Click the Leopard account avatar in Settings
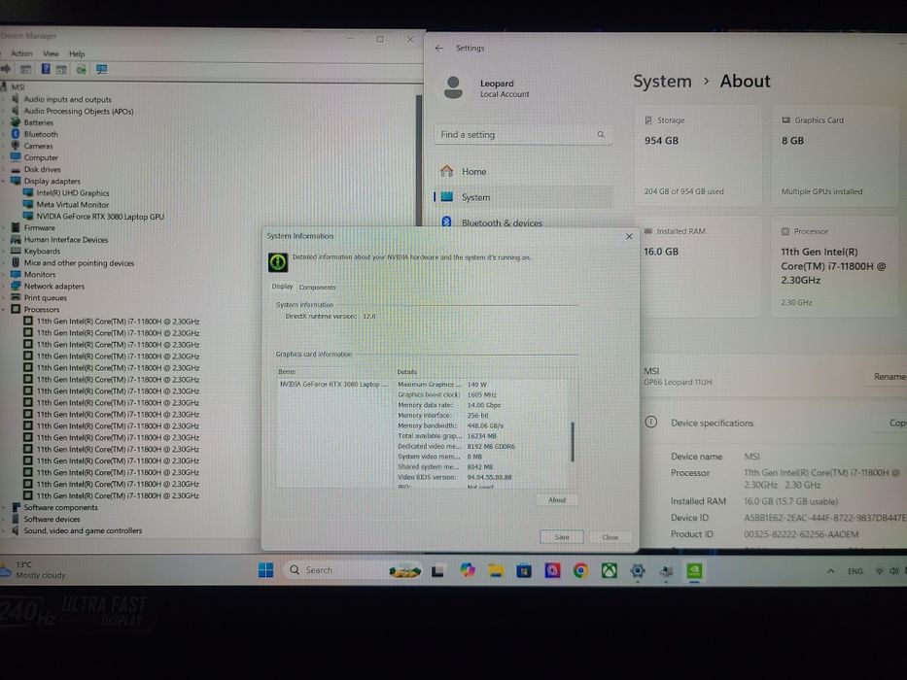The image size is (907, 680). click(453, 87)
